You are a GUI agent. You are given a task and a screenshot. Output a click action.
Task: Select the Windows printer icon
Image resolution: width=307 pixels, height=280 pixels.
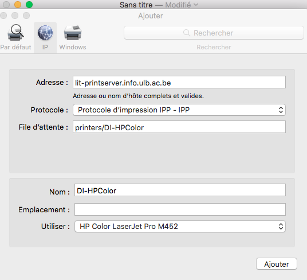pos(73,33)
